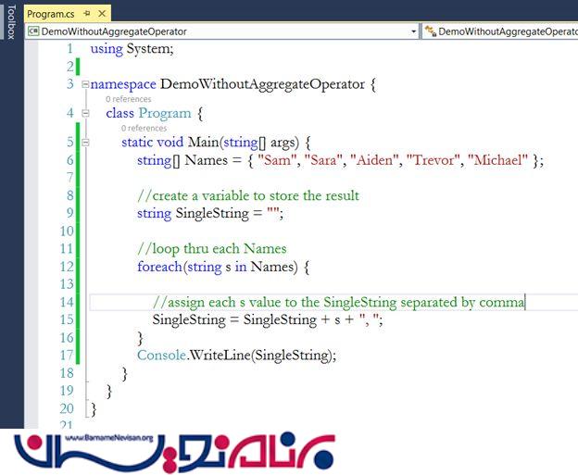The image size is (578, 475).
Task: Click the class icon in type navigation dropdown
Action: [x=430, y=31]
